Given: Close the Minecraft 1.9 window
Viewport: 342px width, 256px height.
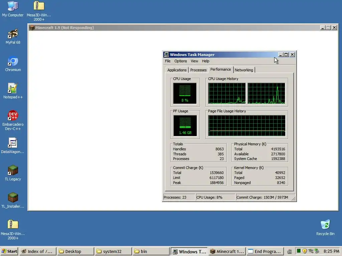Looking at the screenshot, I should pyautogui.click(x=334, y=28).
